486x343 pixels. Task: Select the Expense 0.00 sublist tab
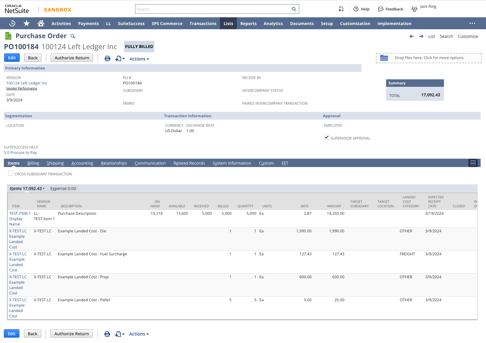tap(63, 189)
